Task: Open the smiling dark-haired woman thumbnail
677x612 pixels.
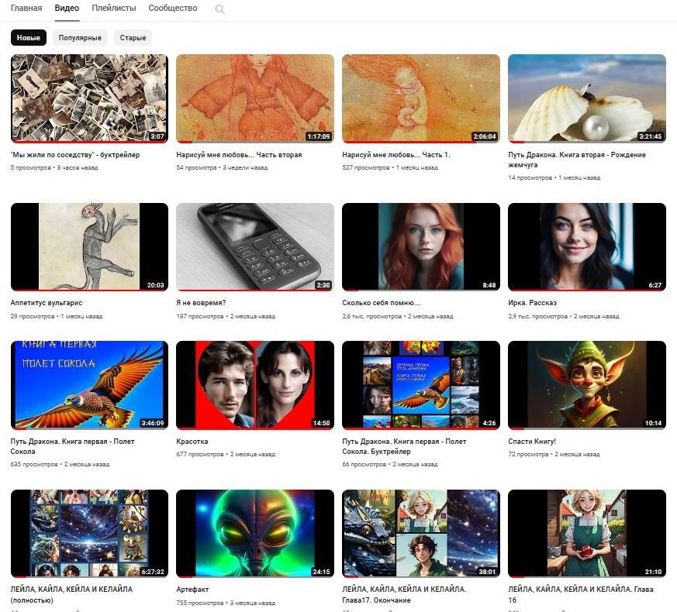Action: 587,246
